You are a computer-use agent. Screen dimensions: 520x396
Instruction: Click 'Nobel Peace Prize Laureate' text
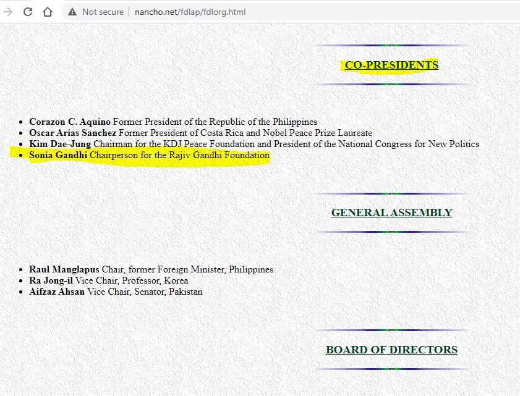coord(317,133)
